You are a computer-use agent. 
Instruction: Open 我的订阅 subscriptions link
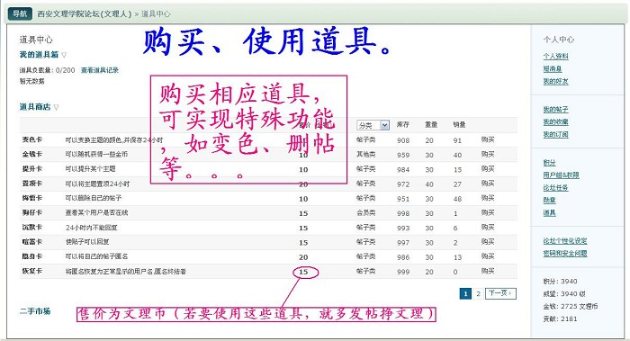[x=555, y=135]
